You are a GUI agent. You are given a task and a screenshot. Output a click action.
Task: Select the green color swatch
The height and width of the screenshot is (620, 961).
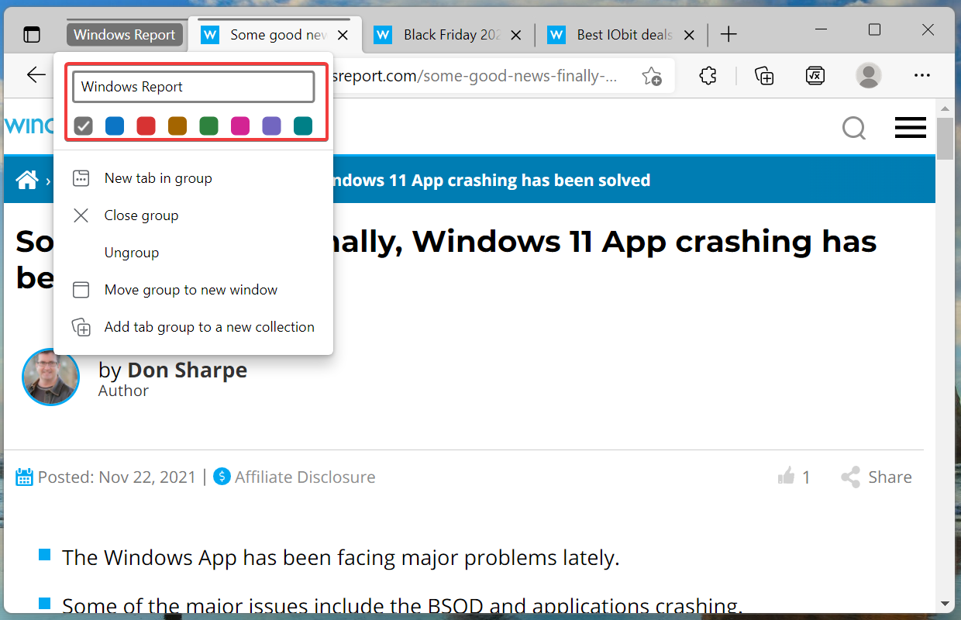208,126
